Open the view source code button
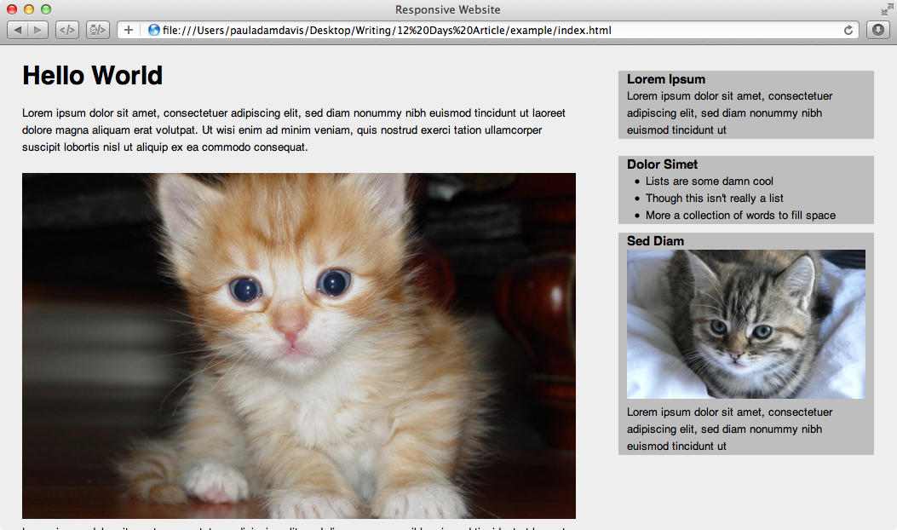 (67, 30)
